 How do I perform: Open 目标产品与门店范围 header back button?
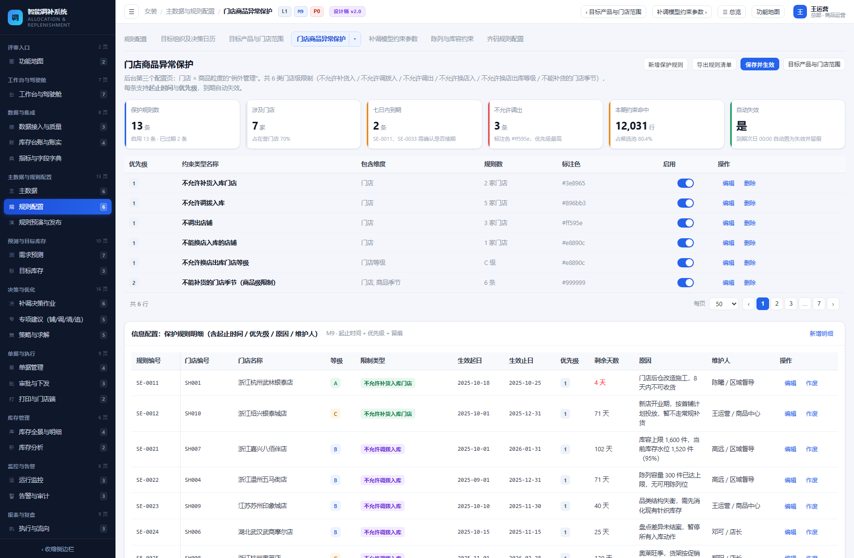[613, 12]
